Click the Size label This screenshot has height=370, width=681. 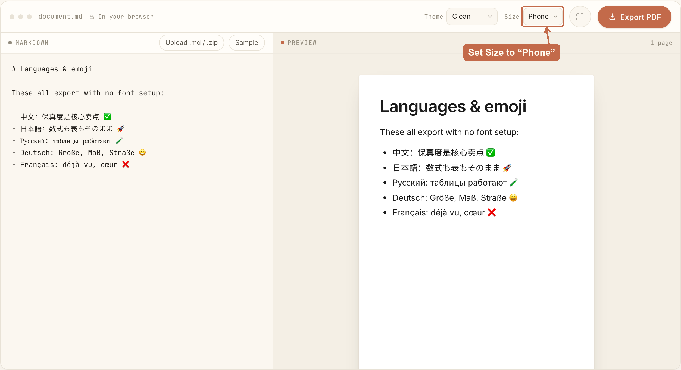(512, 17)
